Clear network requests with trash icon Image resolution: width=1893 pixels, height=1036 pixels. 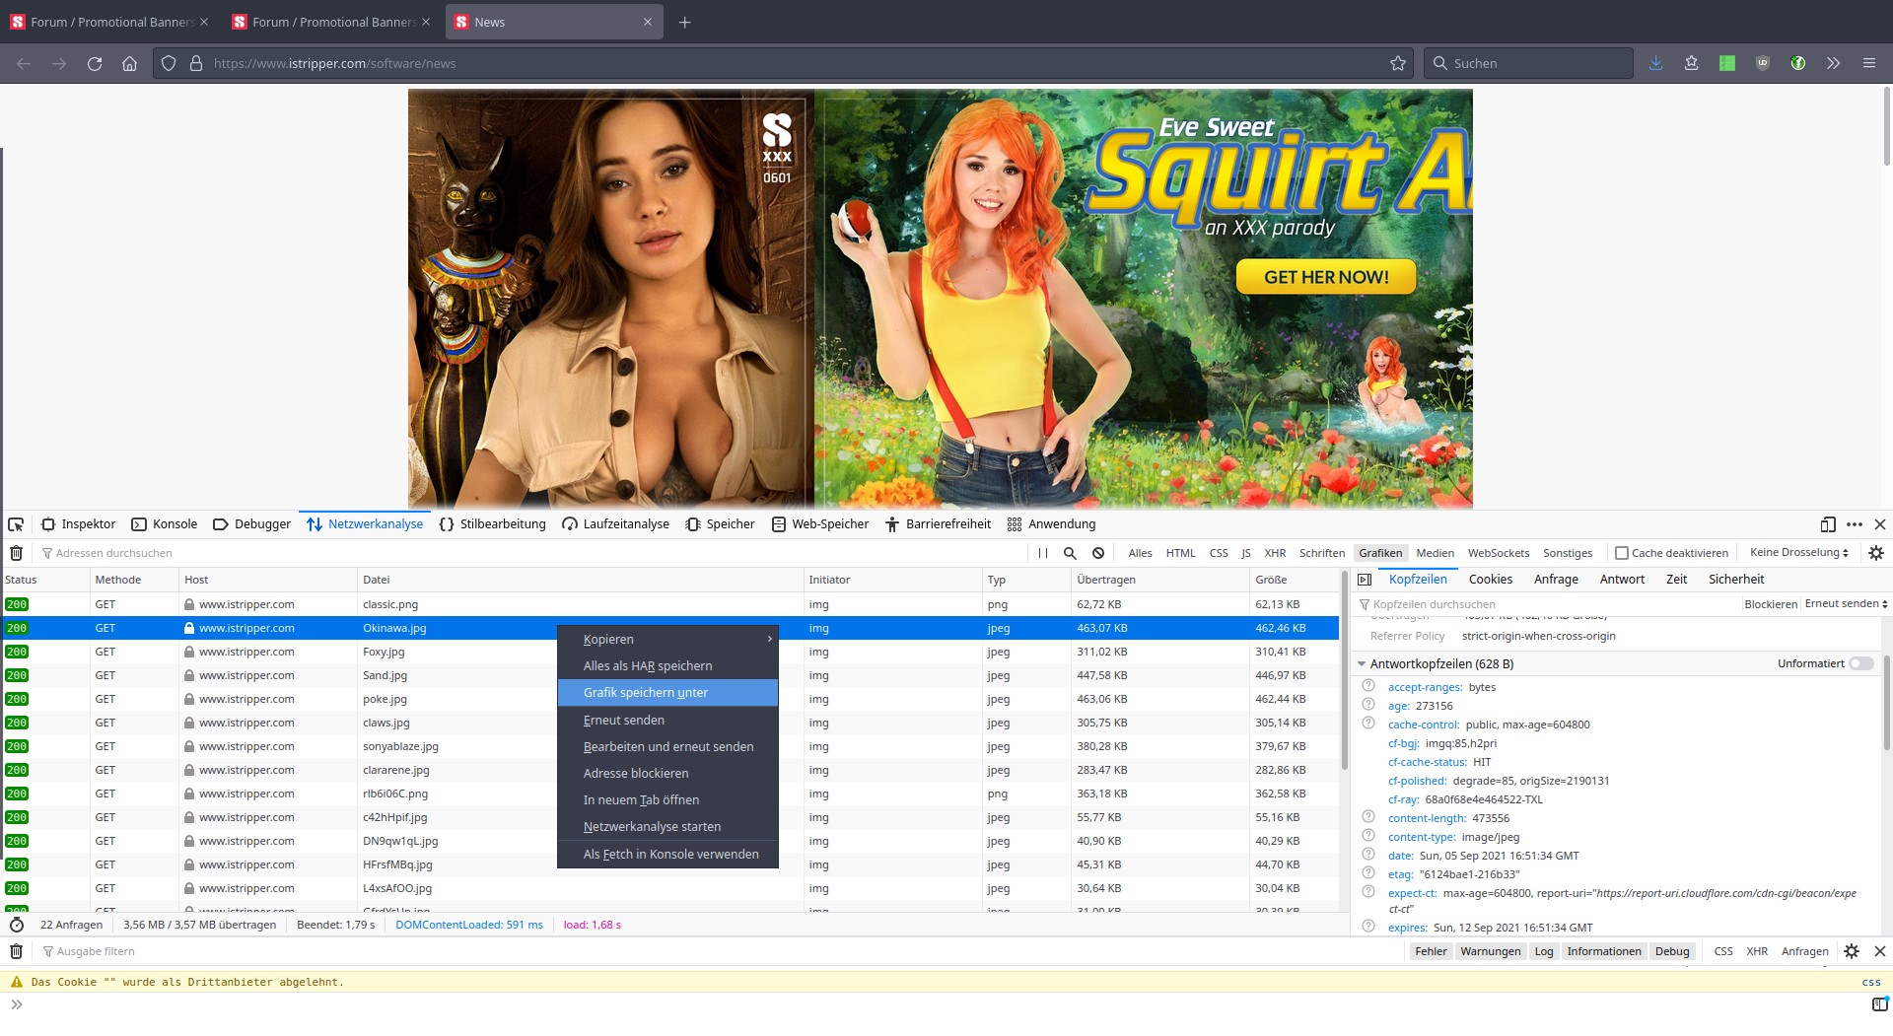(x=16, y=553)
